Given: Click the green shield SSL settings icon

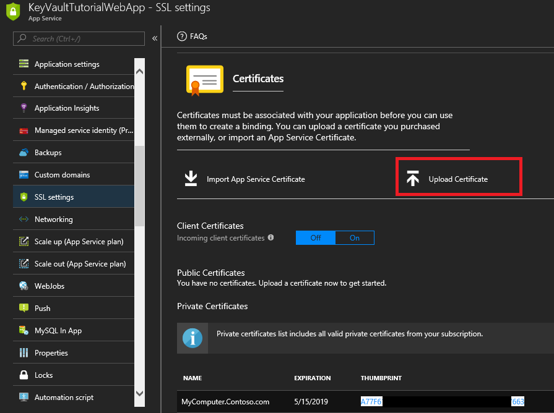Looking at the screenshot, I should [24, 197].
